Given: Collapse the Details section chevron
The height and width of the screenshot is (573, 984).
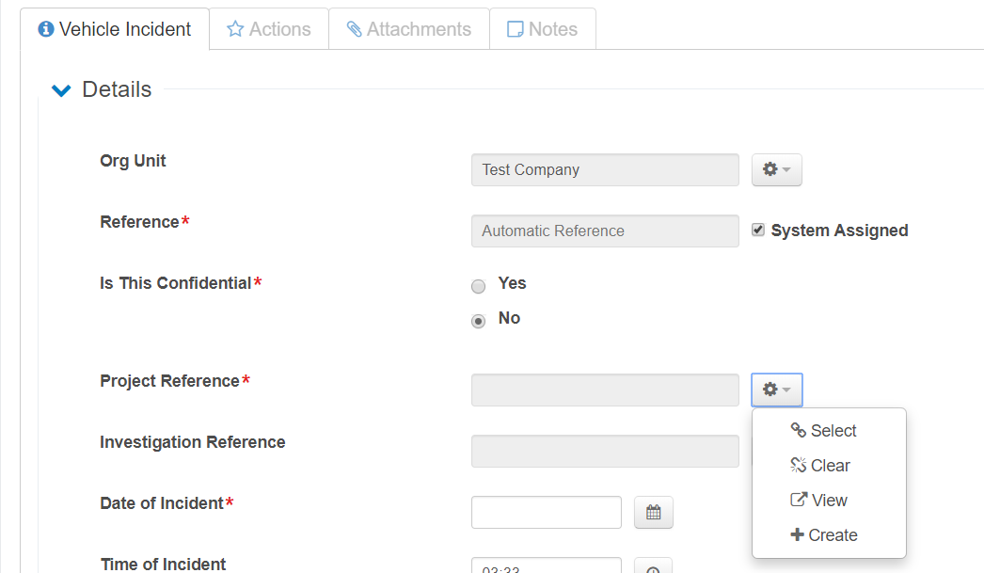Looking at the screenshot, I should (x=61, y=90).
